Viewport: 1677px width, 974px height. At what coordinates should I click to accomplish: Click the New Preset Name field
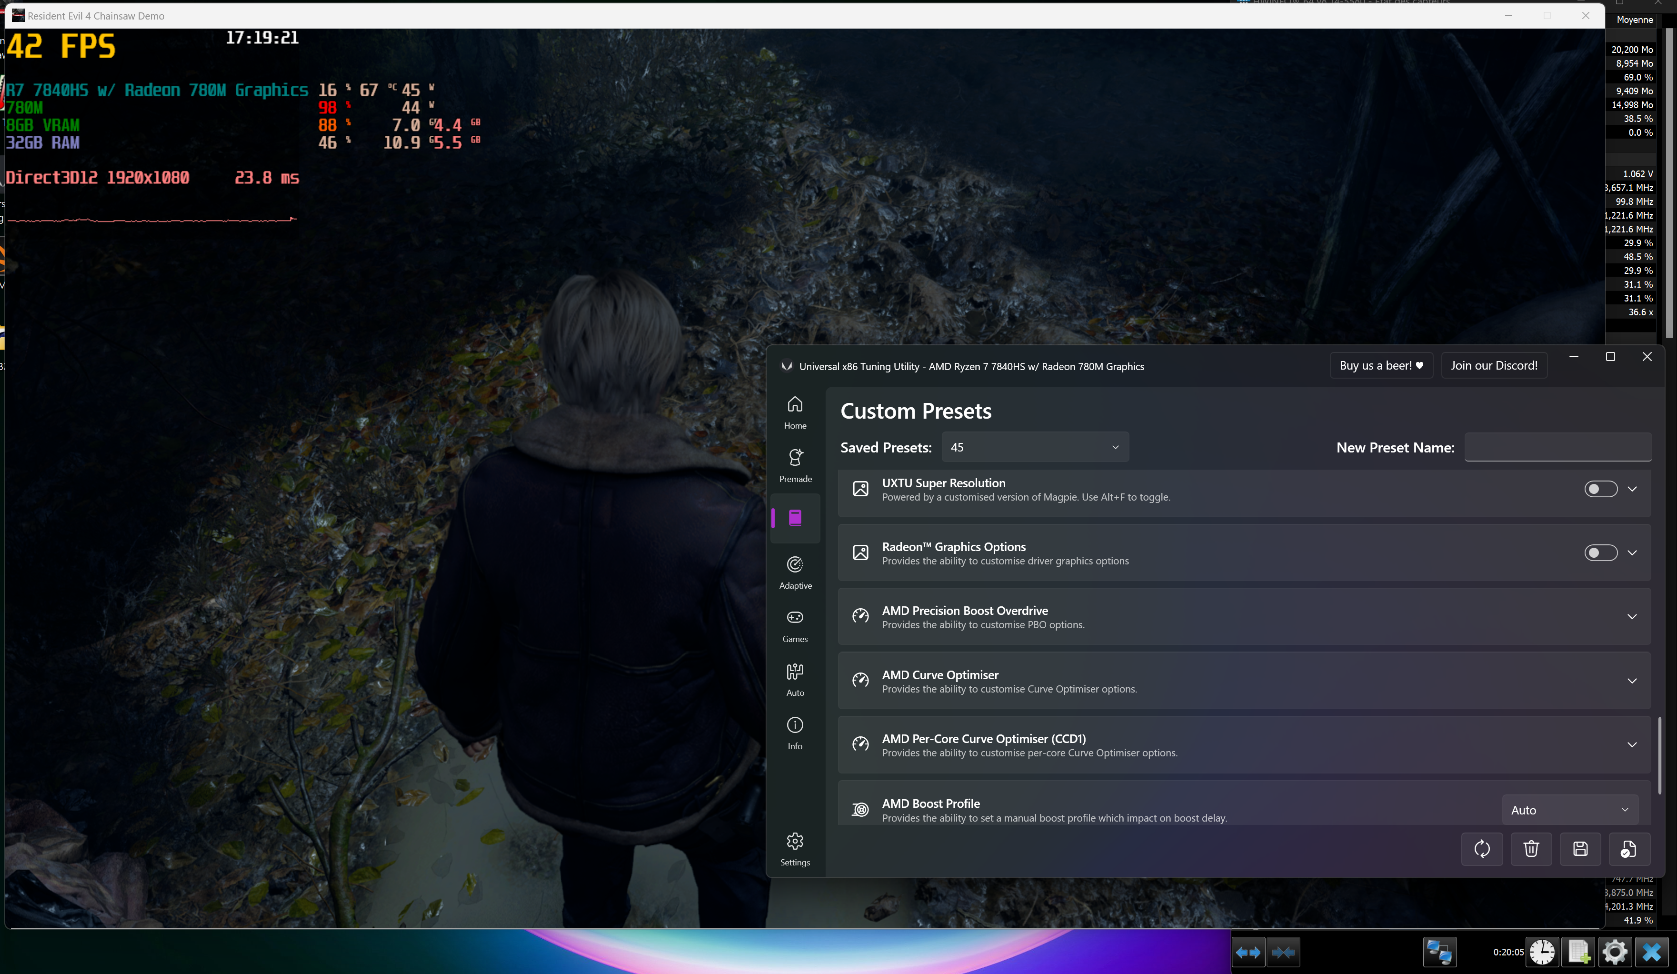click(1557, 447)
